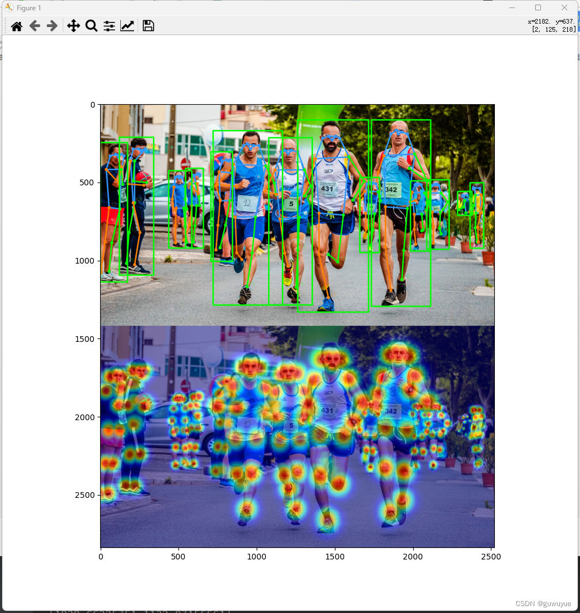This screenshot has height=613, width=580.
Task: Click race bib 342 in the heatmap image
Action: (x=391, y=412)
